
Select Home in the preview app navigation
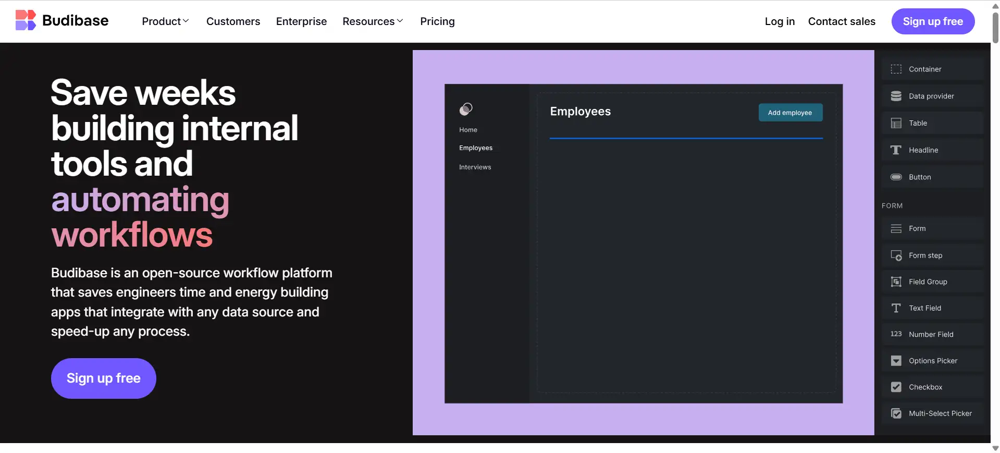tap(468, 130)
